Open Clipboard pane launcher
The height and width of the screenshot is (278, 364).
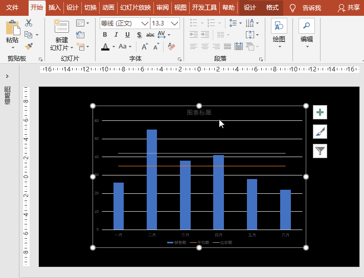(40, 60)
